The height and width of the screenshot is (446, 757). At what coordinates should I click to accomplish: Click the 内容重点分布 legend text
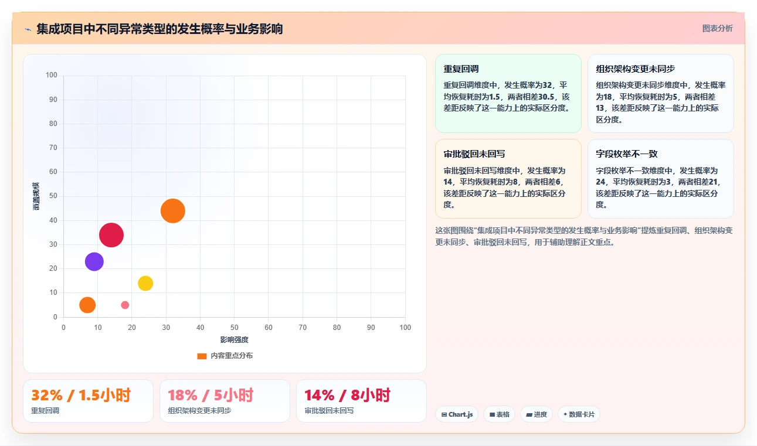point(232,356)
